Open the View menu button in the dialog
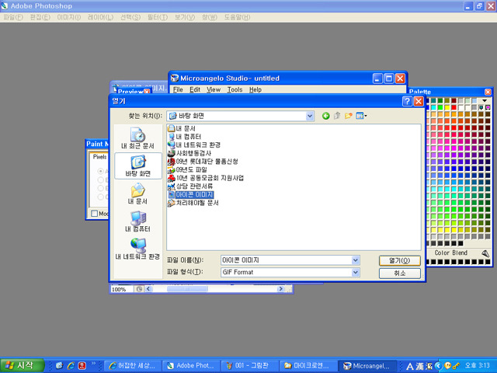Viewport: 497px width, 373px height. [x=361, y=116]
